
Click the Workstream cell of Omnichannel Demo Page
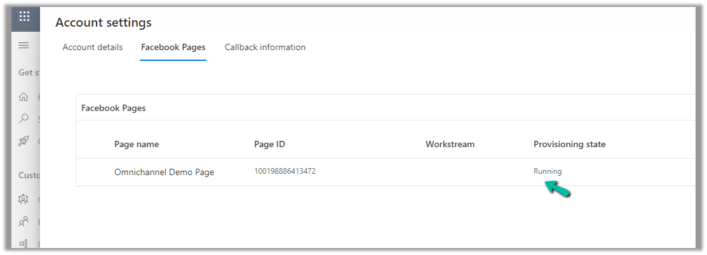point(450,172)
